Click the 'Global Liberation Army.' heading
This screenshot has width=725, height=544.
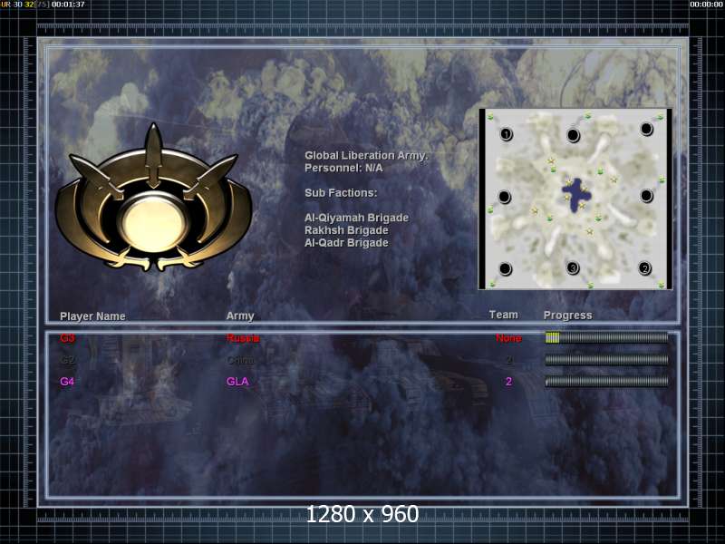[366, 155]
